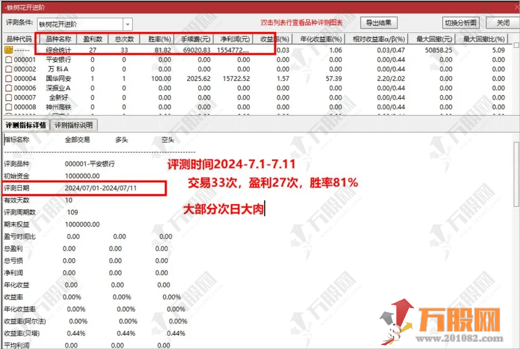The width and height of the screenshot is (520, 349).
Task: Click the 收益率(贝塔) label
Action: 22,334
